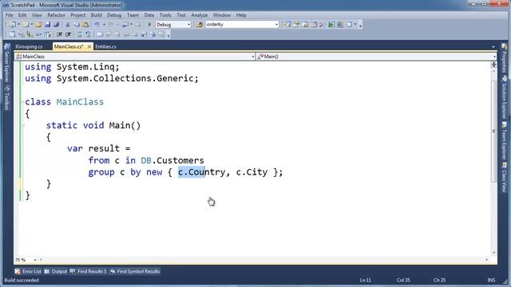Collapse the MainClass class outlining region
Image resolution: width=511 pixels, height=287 pixels.
click(23, 102)
